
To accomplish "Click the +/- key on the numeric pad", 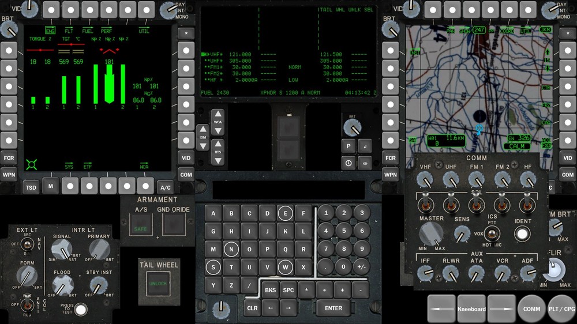I will (x=361, y=267).
